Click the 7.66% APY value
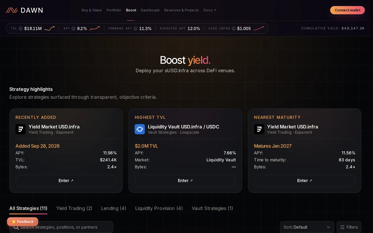 tap(230, 153)
